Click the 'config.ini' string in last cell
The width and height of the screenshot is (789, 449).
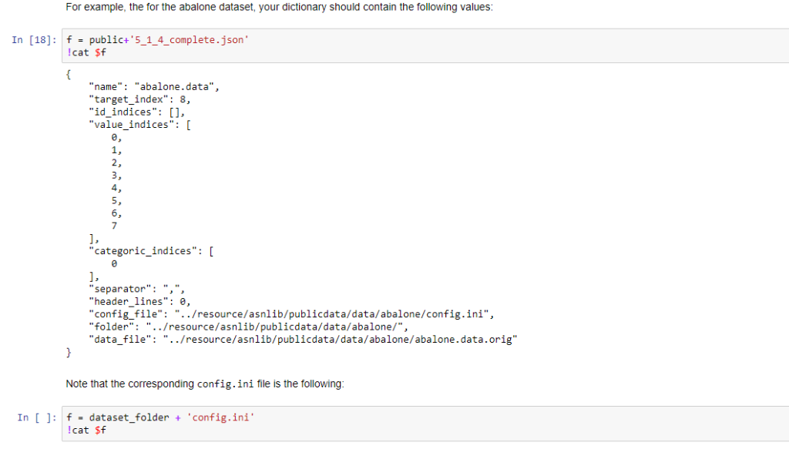point(220,417)
